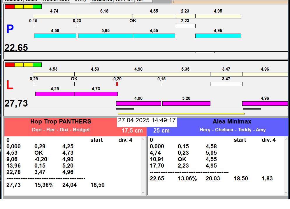
Task: Click the Alea Minimax team header
Action: pyautogui.click(x=232, y=122)
